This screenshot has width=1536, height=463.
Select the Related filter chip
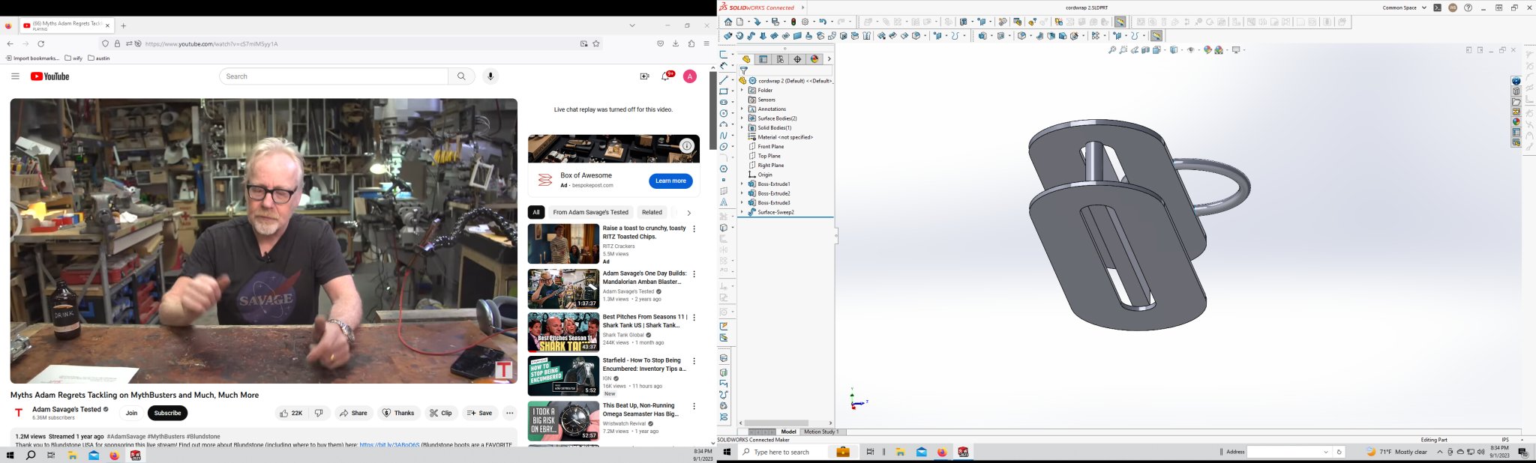(652, 213)
